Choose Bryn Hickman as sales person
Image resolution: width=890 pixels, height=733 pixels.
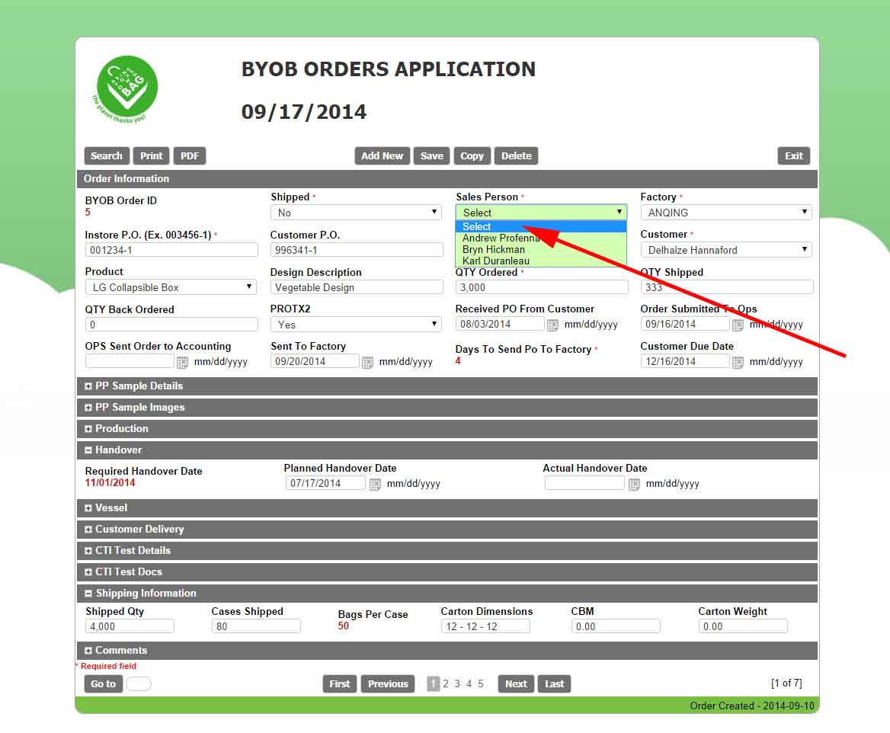click(541, 249)
